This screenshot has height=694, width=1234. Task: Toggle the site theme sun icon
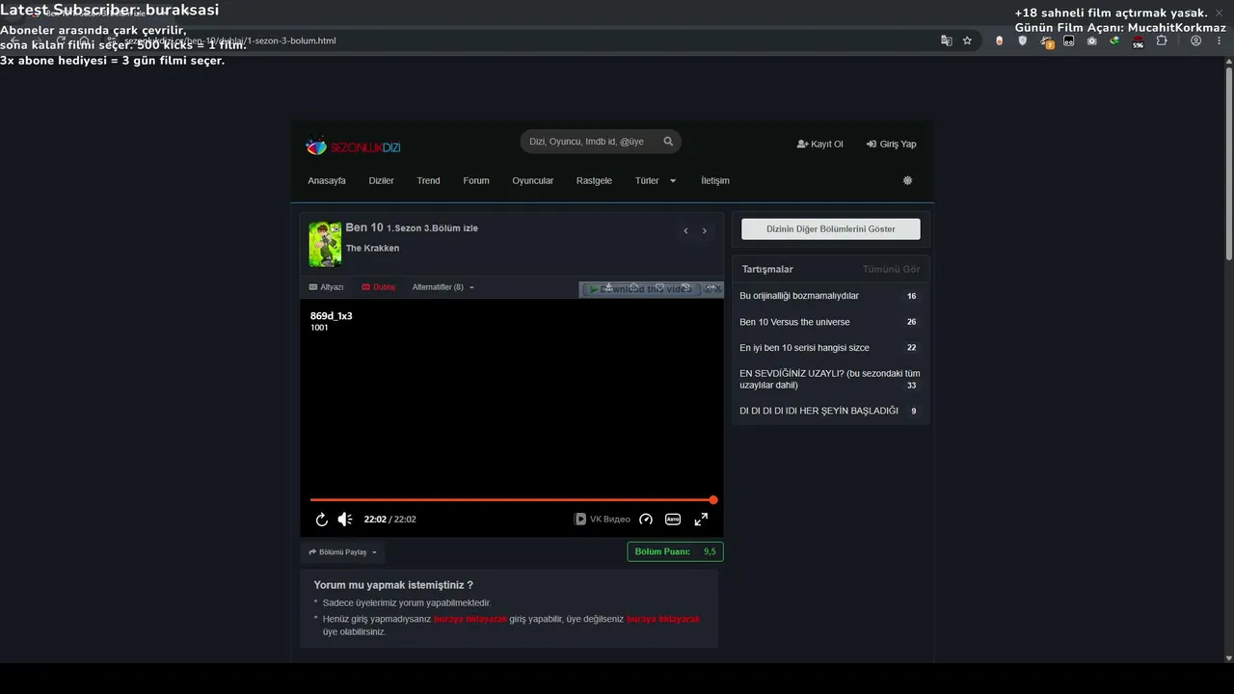[907, 180]
